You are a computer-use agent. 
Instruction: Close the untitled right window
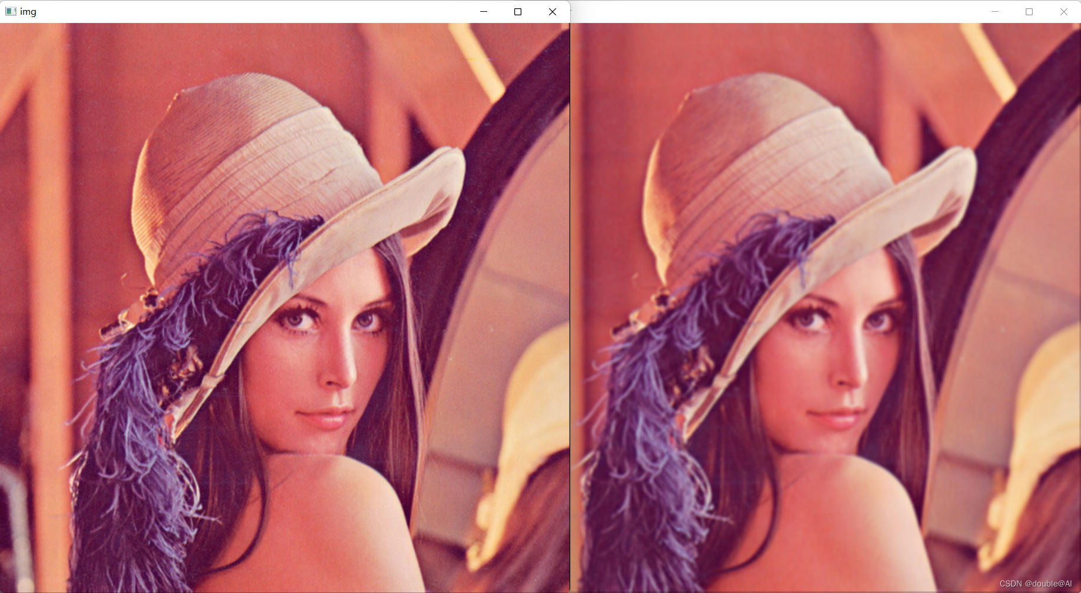click(1064, 12)
